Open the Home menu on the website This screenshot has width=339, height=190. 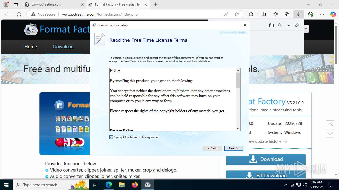[31, 47]
